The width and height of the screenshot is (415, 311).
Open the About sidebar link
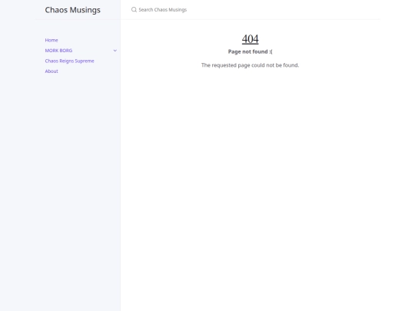[x=51, y=71]
